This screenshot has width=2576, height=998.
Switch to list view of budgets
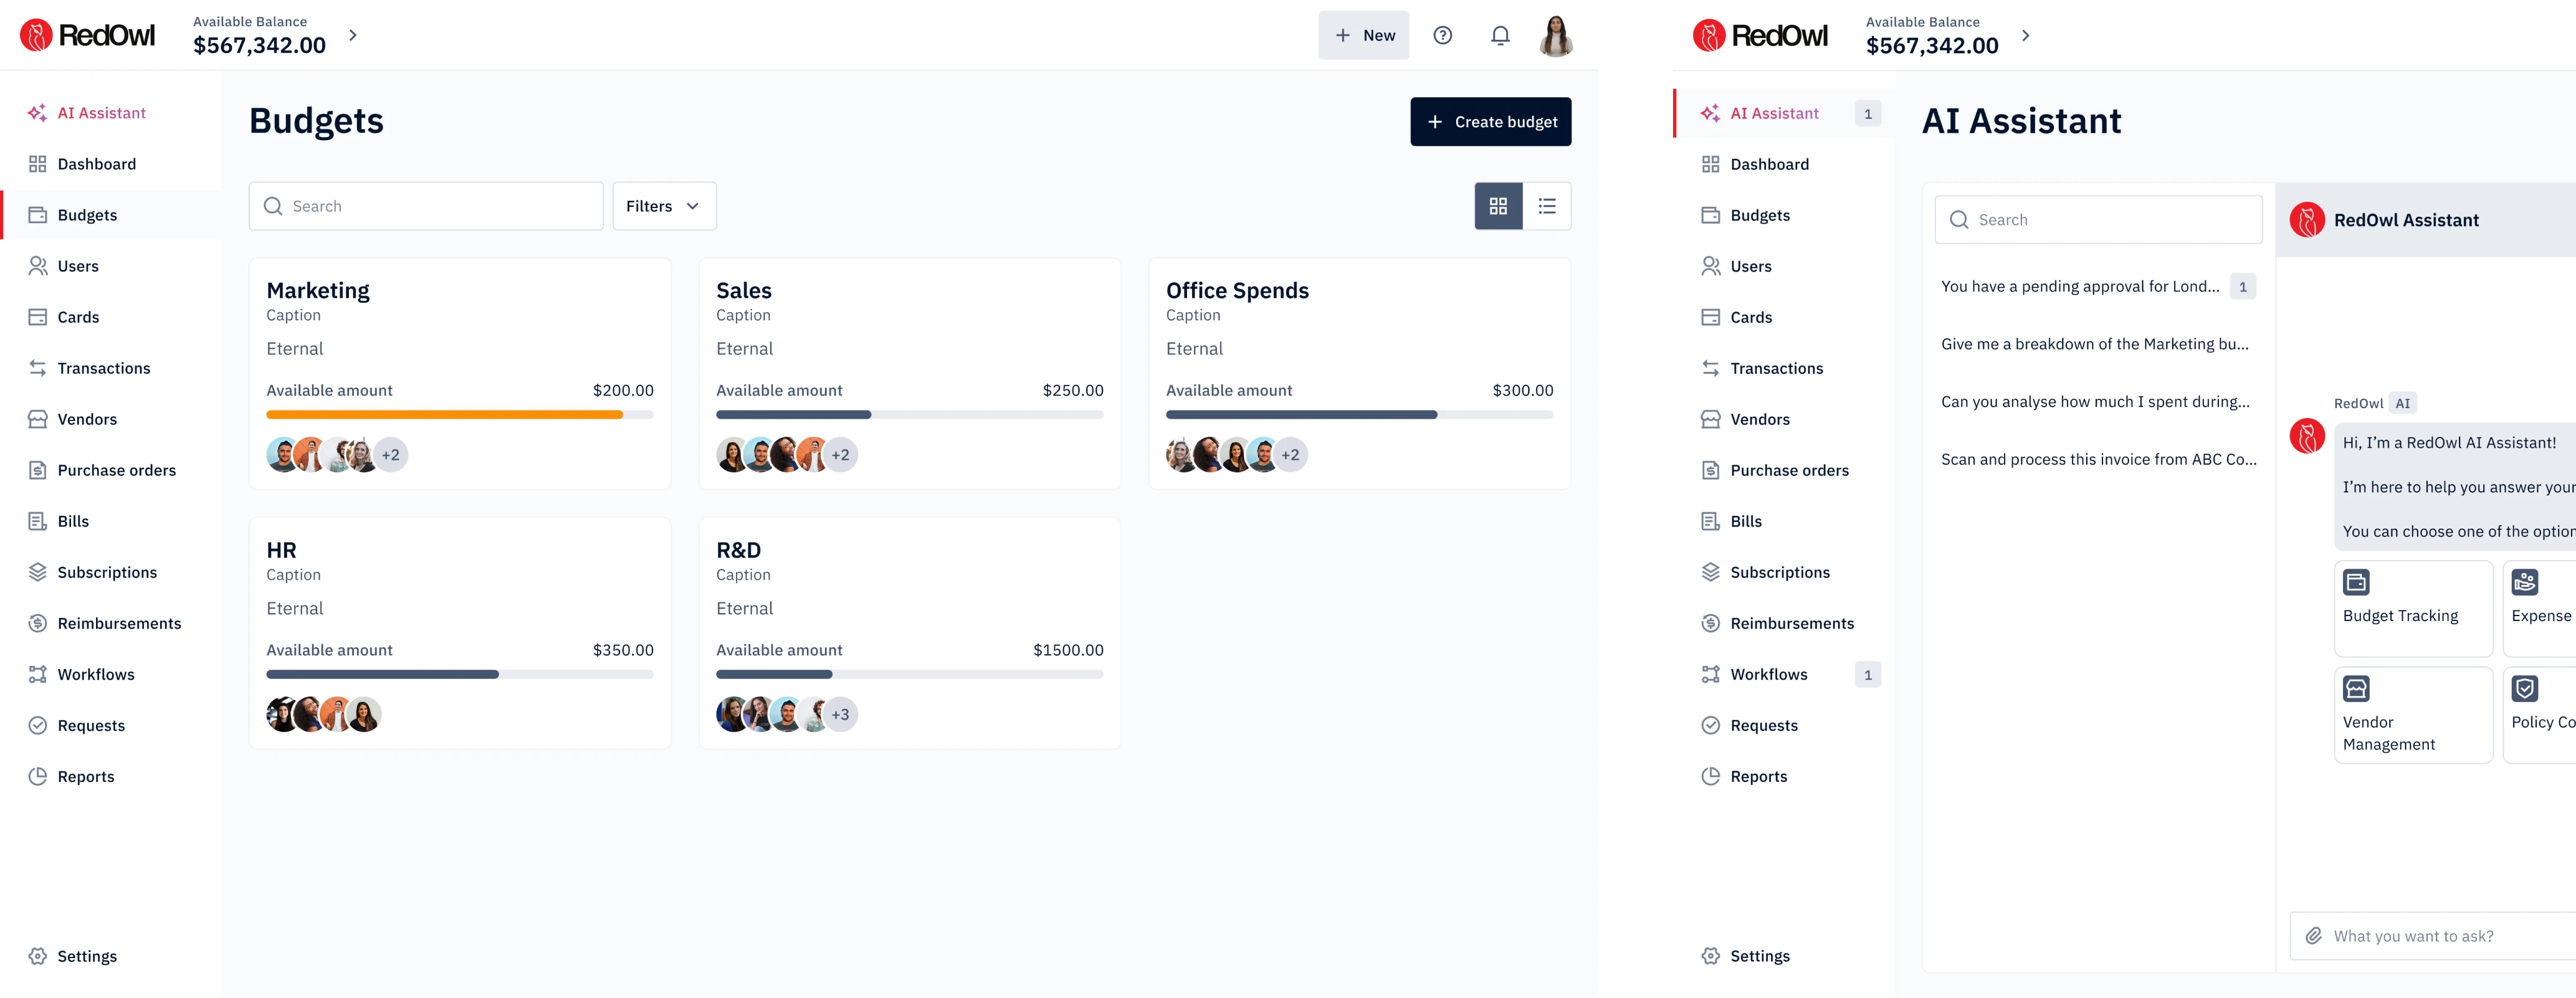1546,206
